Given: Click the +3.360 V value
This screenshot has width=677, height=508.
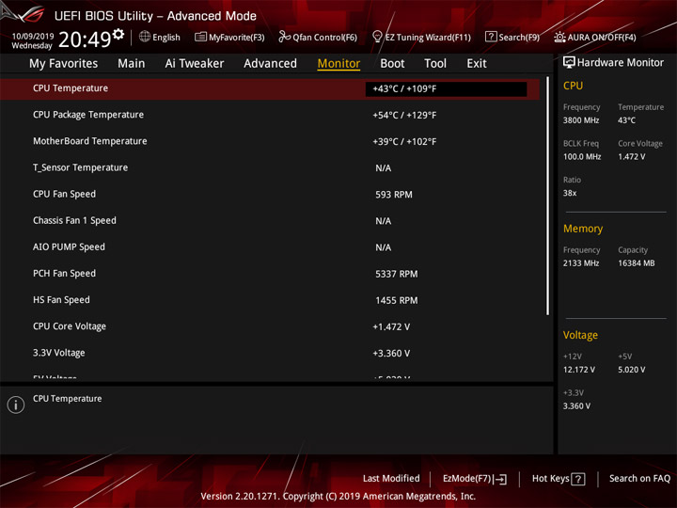Looking at the screenshot, I should click(x=391, y=354).
